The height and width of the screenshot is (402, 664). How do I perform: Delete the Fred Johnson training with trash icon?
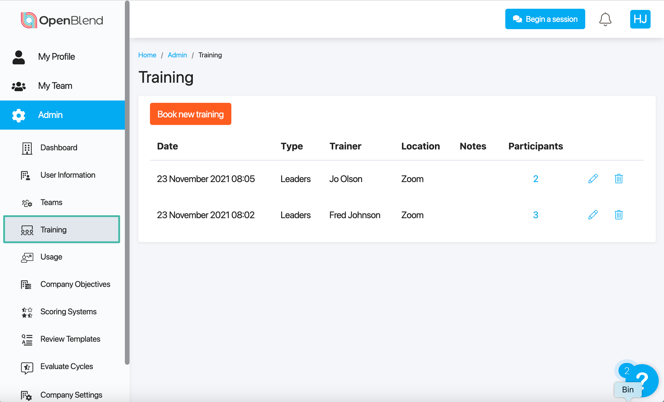coord(618,215)
